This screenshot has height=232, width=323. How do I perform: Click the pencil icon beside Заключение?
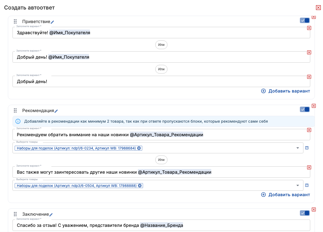tap(51, 215)
